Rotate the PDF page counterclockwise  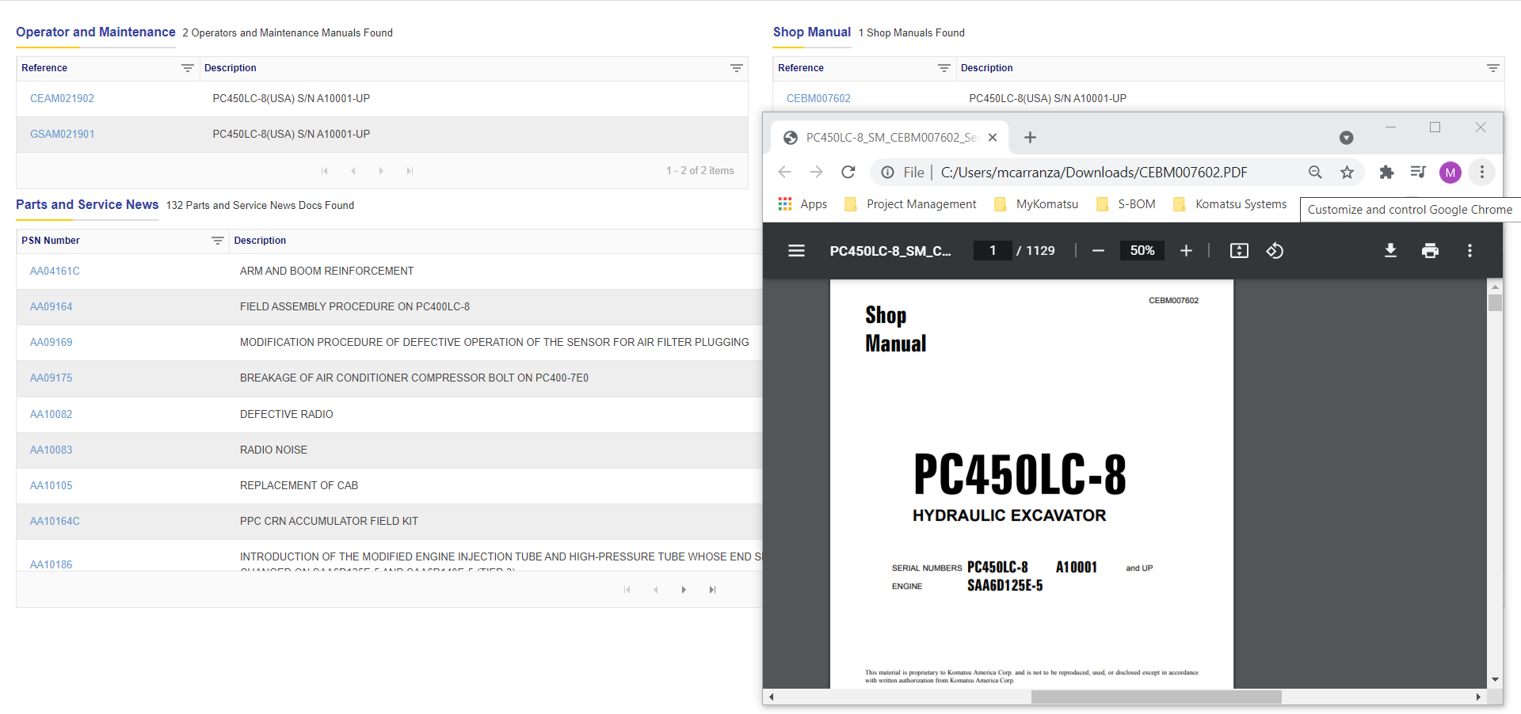pos(1275,251)
